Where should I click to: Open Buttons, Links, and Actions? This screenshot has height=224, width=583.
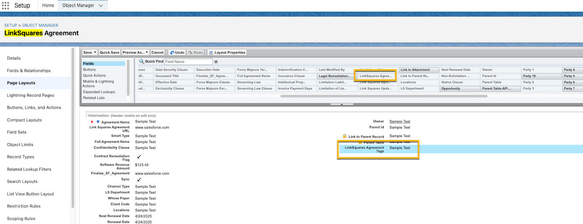pyautogui.click(x=34, y=108)
